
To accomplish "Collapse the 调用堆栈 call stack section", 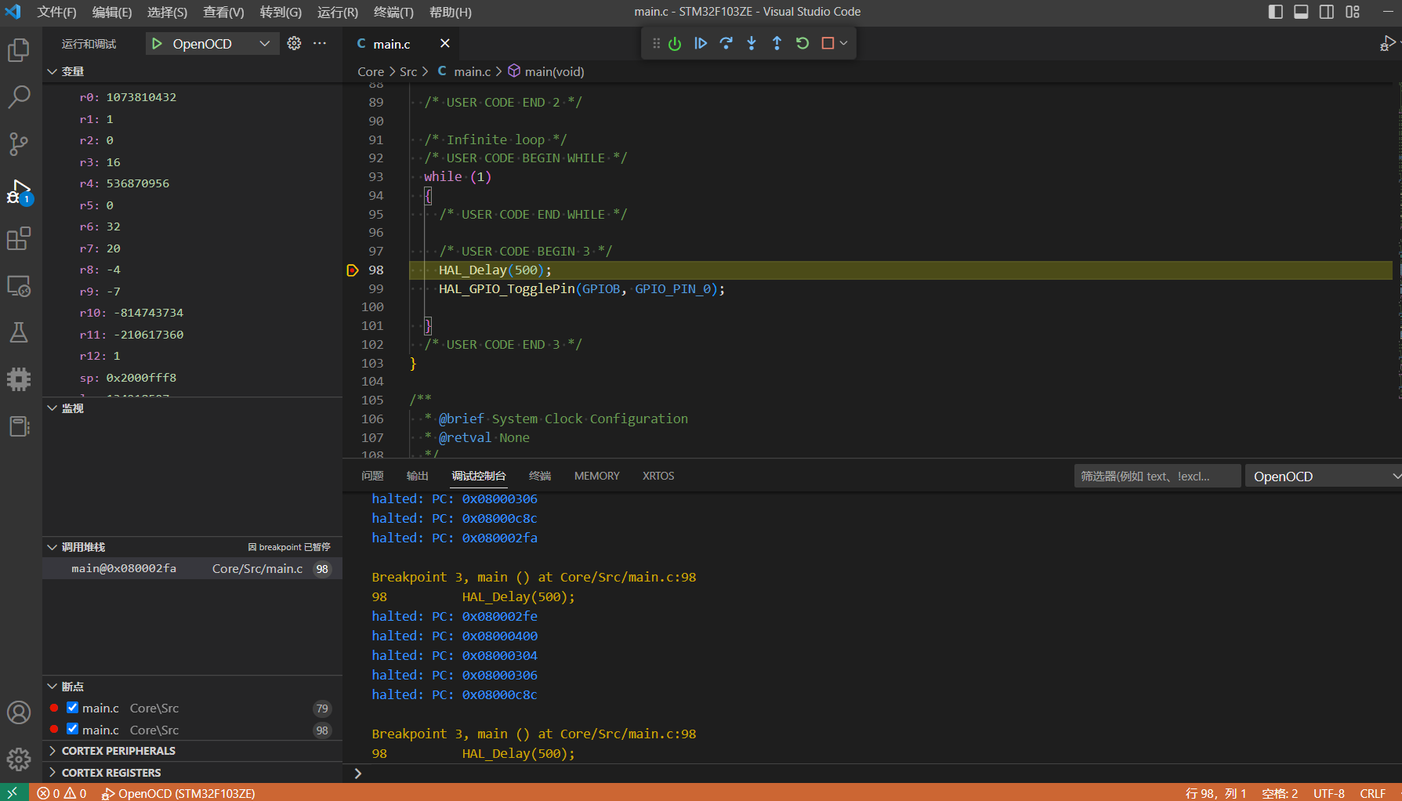I will point(52,547).
